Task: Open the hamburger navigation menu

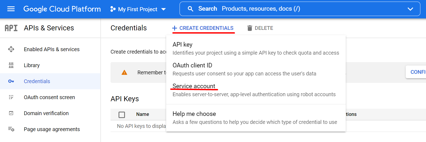Action: [11, 9]
